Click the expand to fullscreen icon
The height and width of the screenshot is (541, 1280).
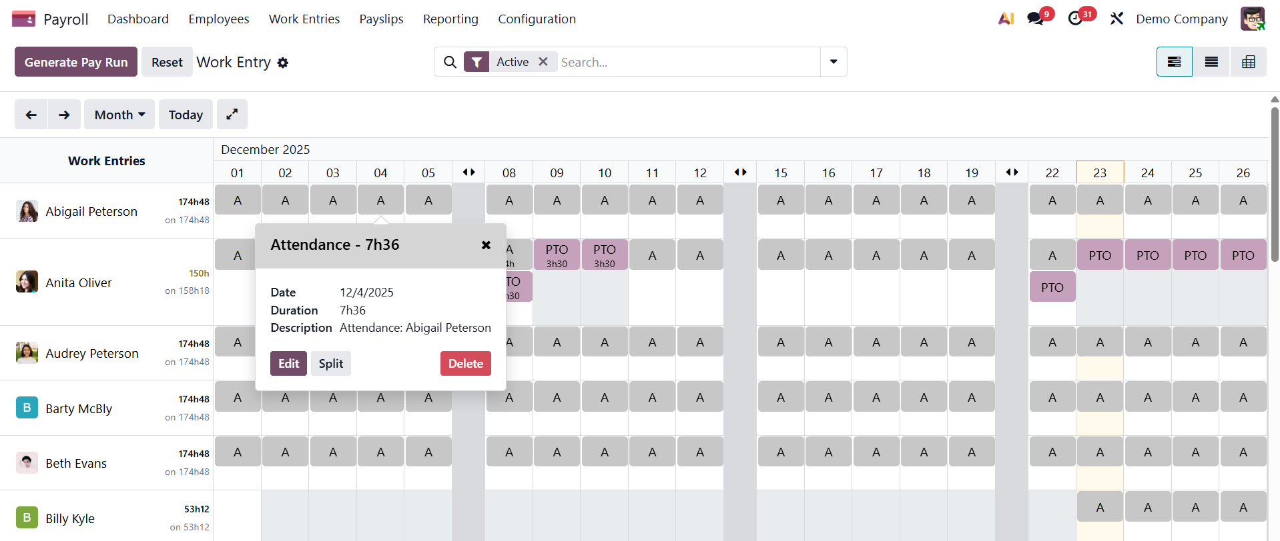pyautogui.click(x=232, y=115)
